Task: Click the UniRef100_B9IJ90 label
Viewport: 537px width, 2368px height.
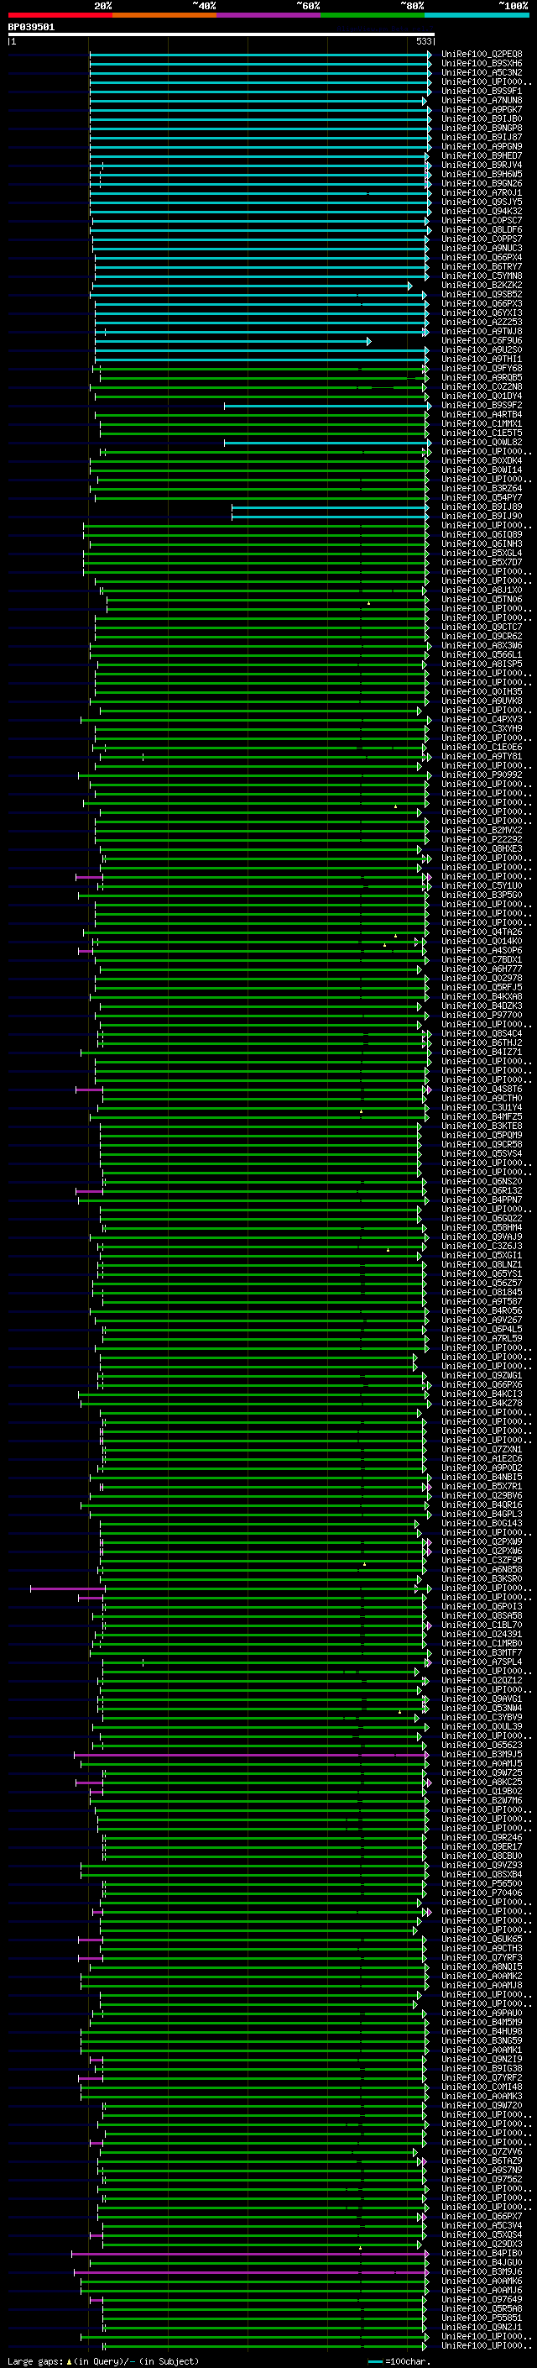Action: tap(482, 517)
